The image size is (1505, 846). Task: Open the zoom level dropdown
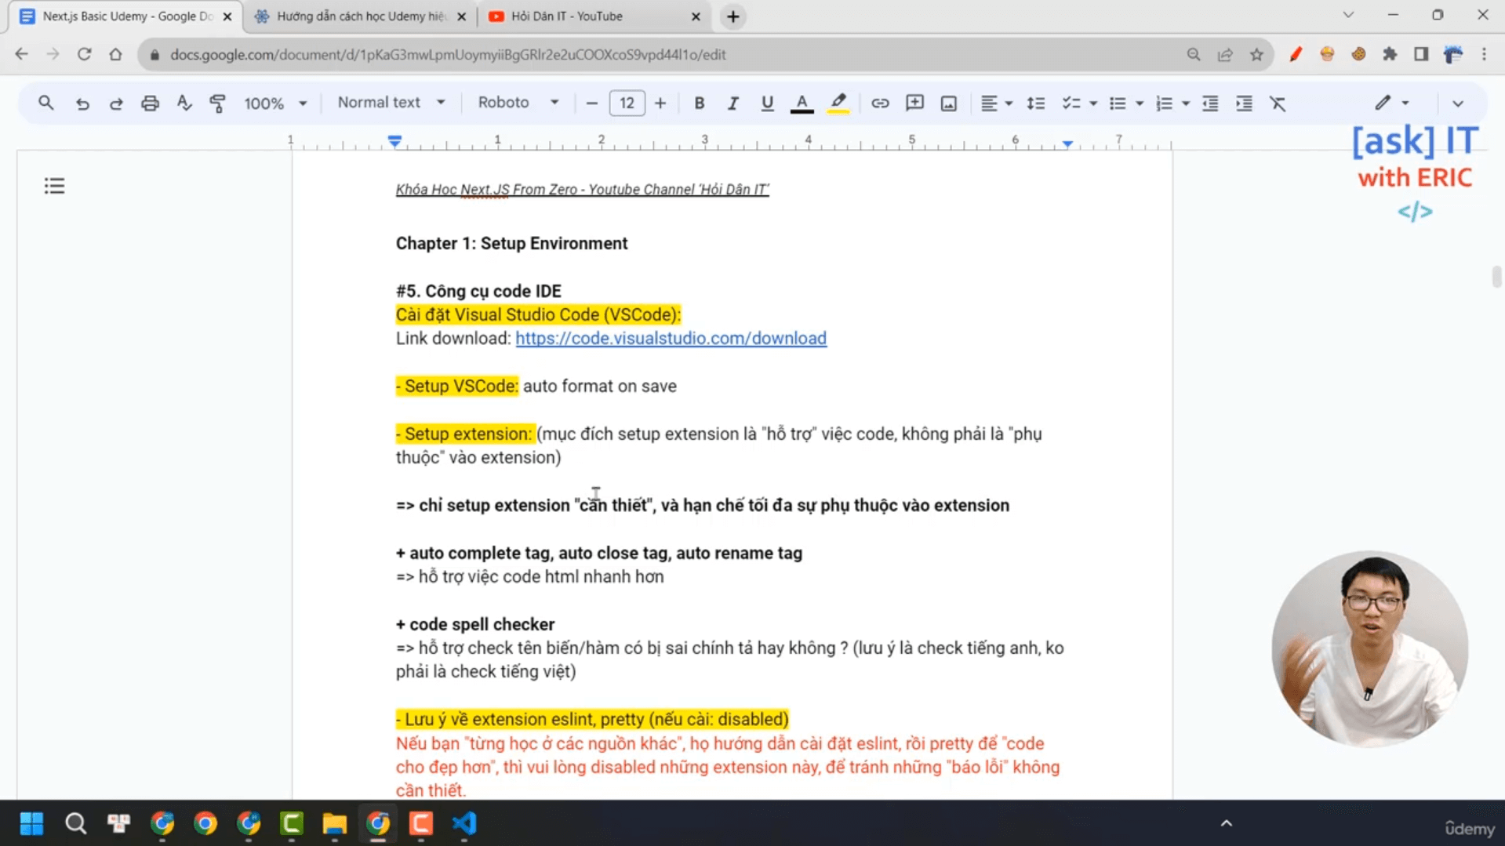(274, 103)
